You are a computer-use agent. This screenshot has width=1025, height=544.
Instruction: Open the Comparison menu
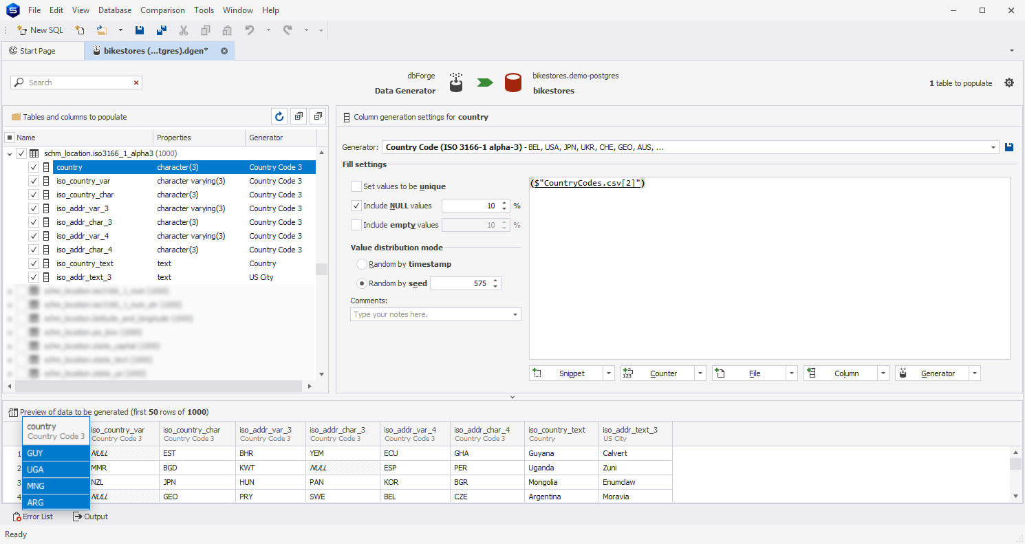click(x=162, y=10)
